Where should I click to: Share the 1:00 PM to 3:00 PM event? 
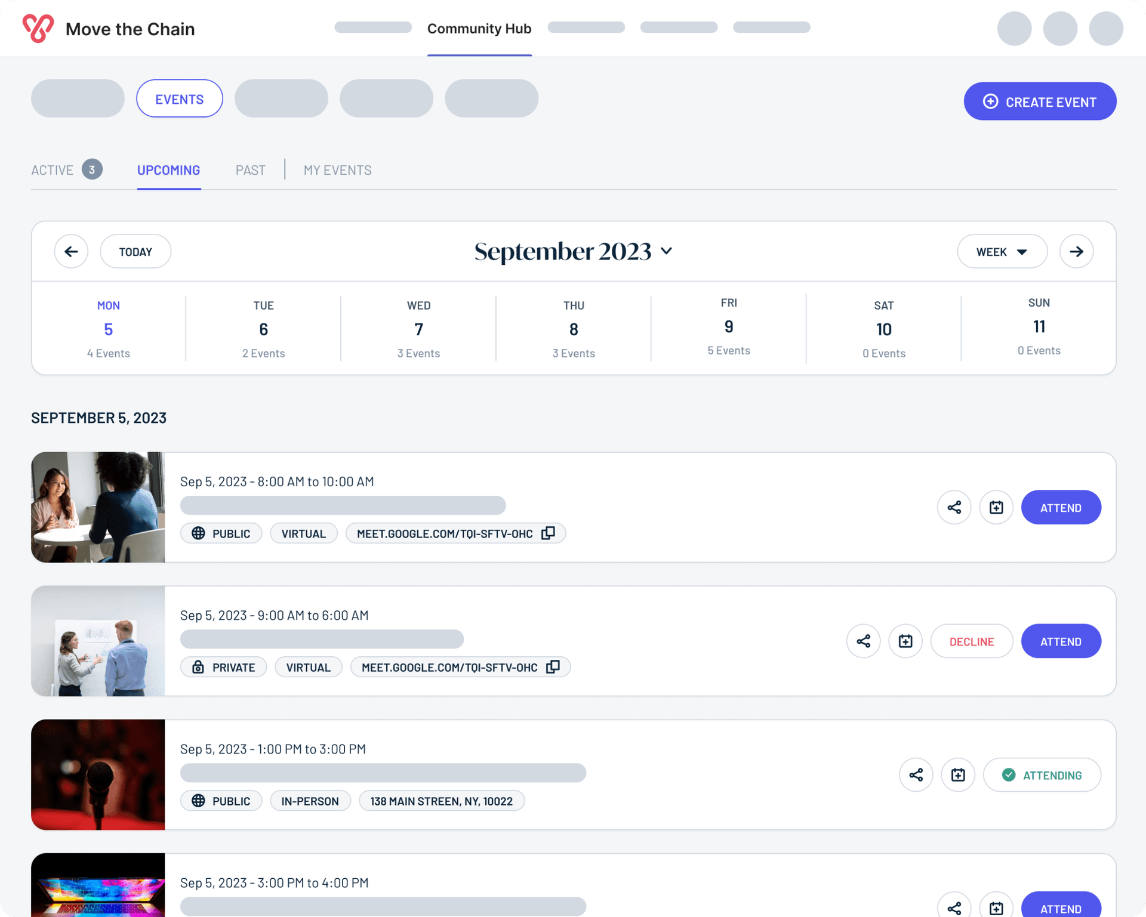click(x=916, y=774)
